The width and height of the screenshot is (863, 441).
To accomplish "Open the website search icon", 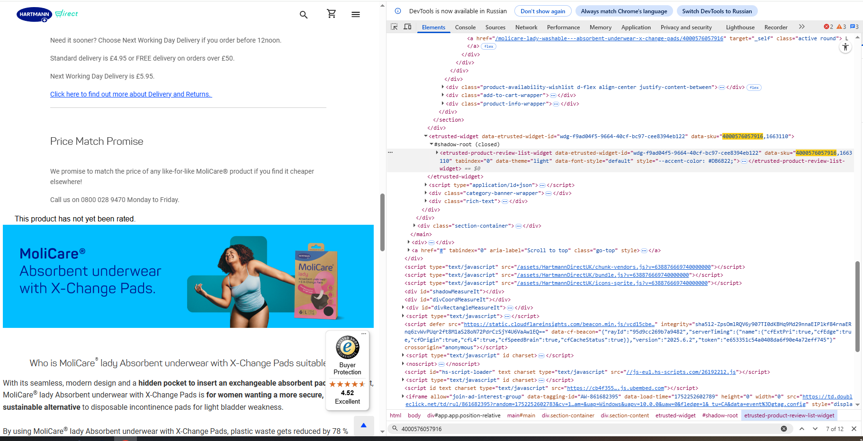I will point(304,15).
